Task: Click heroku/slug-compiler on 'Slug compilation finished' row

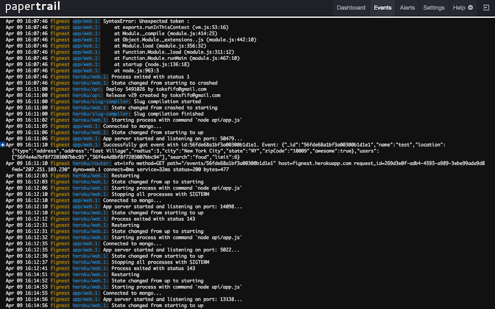Action: [x=102, y=114]
